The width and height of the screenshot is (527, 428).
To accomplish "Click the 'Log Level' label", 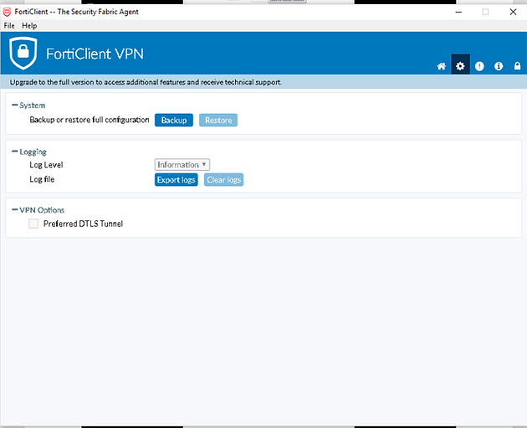I will pyautogui.click(x=46, y=165).
